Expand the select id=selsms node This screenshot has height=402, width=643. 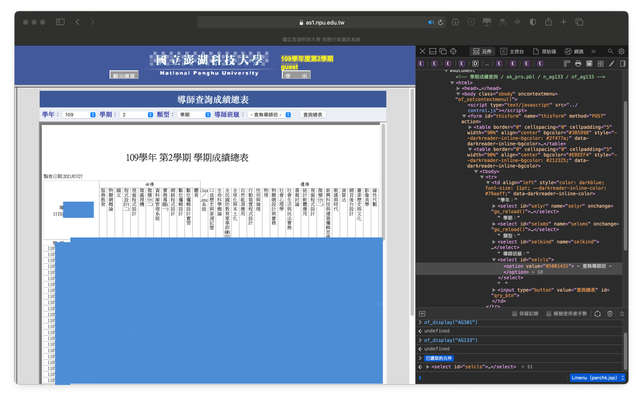tap(494, 224)
